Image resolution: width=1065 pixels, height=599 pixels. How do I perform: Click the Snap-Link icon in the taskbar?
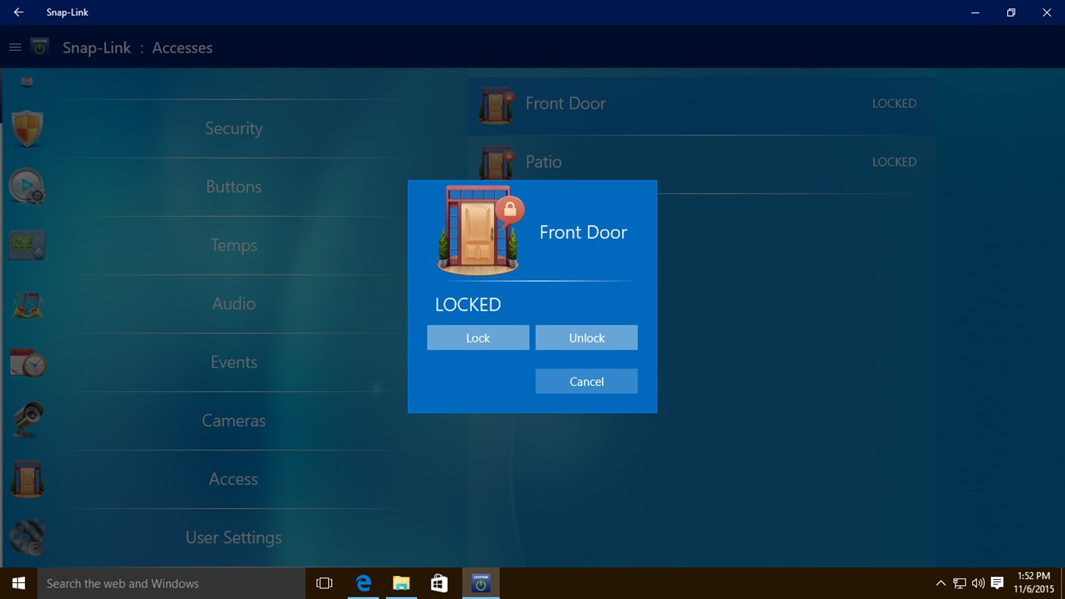pos(480,583)
